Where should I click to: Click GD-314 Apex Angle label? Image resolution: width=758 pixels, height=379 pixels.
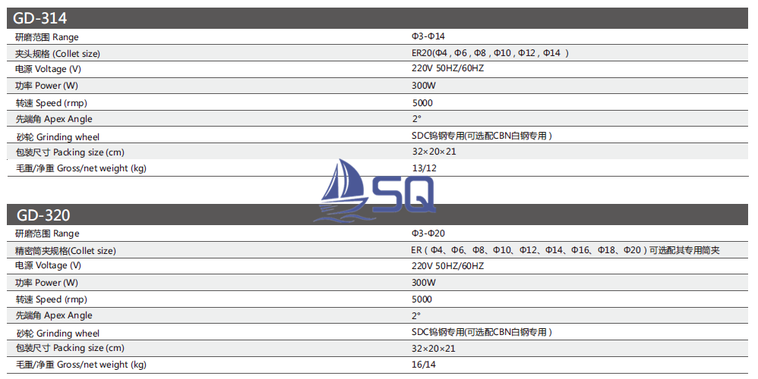(54, 119)
